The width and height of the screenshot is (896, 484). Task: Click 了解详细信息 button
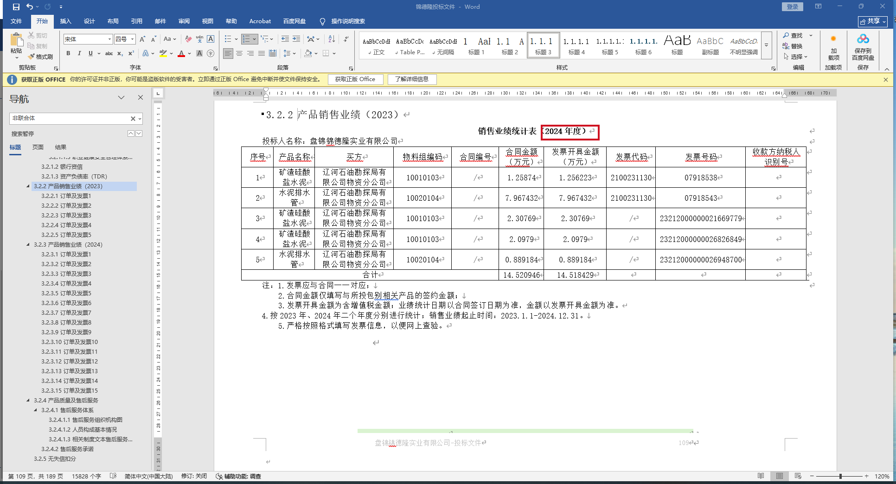(x=412, y=79)
